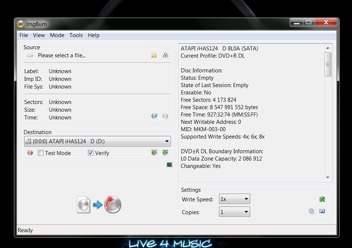Image resolution: width=352 pixels, height=248 pixels.
Task: Click the ImgBurn title bar application icon
Action: (x=21, y=24)
